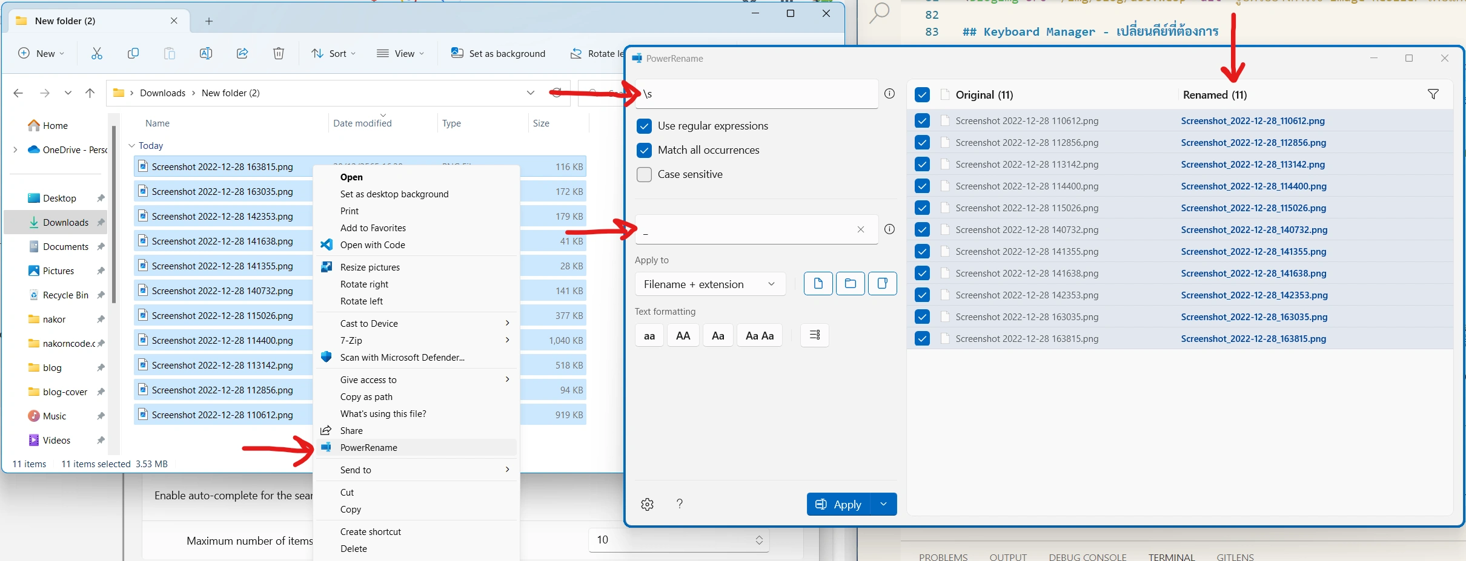Apply 'Aa Aa' capitalize each word formatting
Viewport: 1466px width, 561px height.
(760, 335)
